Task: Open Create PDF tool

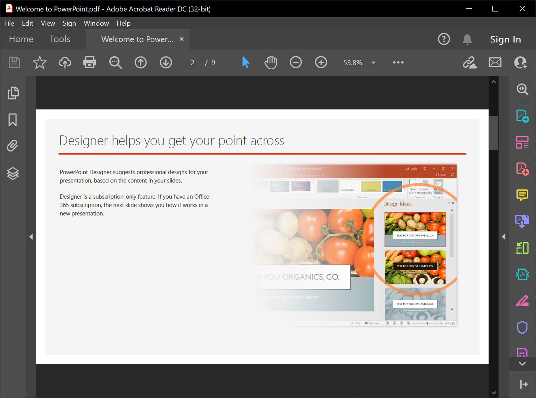Action: (522, 169)
